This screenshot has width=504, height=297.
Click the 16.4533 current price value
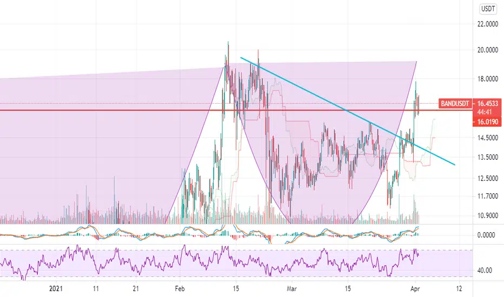click(x=487, y=103)
